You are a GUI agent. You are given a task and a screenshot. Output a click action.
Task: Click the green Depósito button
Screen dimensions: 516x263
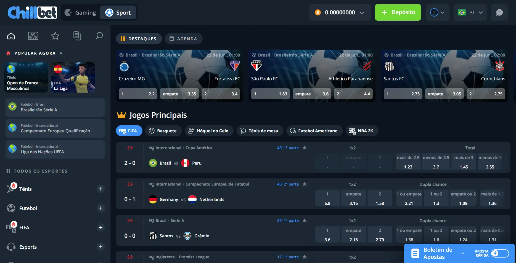point(398,12)
